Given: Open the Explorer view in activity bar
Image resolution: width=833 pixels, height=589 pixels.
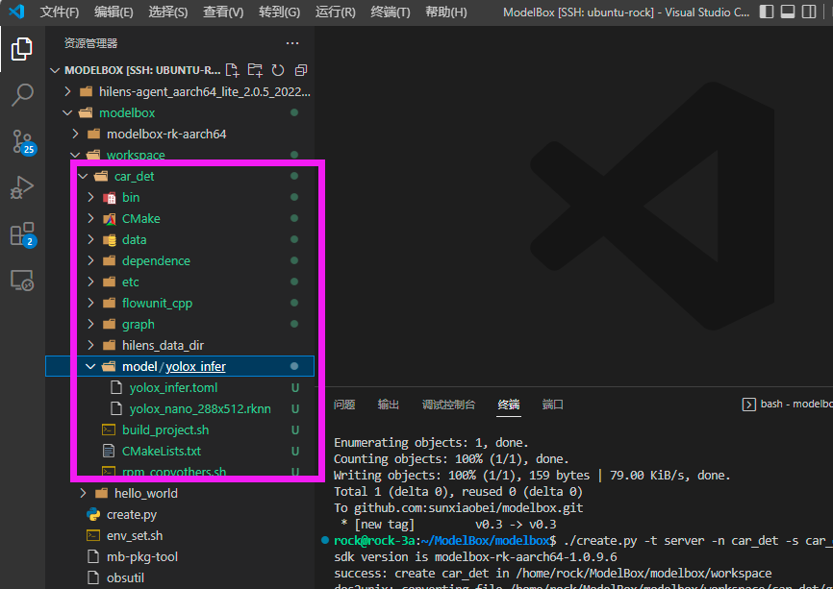Looking at the screenshot, I should pos(22,49).
